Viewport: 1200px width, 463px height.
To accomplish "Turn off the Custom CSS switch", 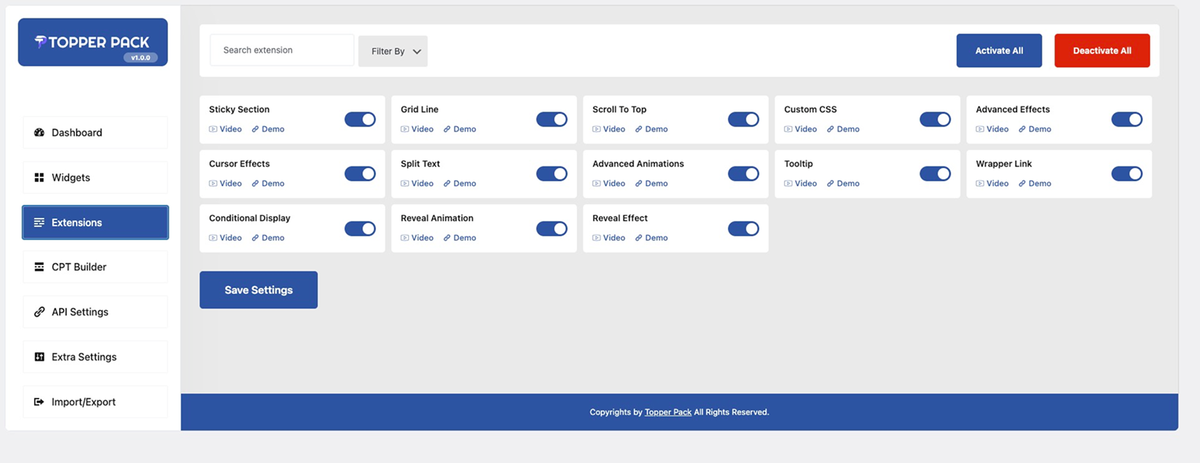I will [x=935, y=120].
